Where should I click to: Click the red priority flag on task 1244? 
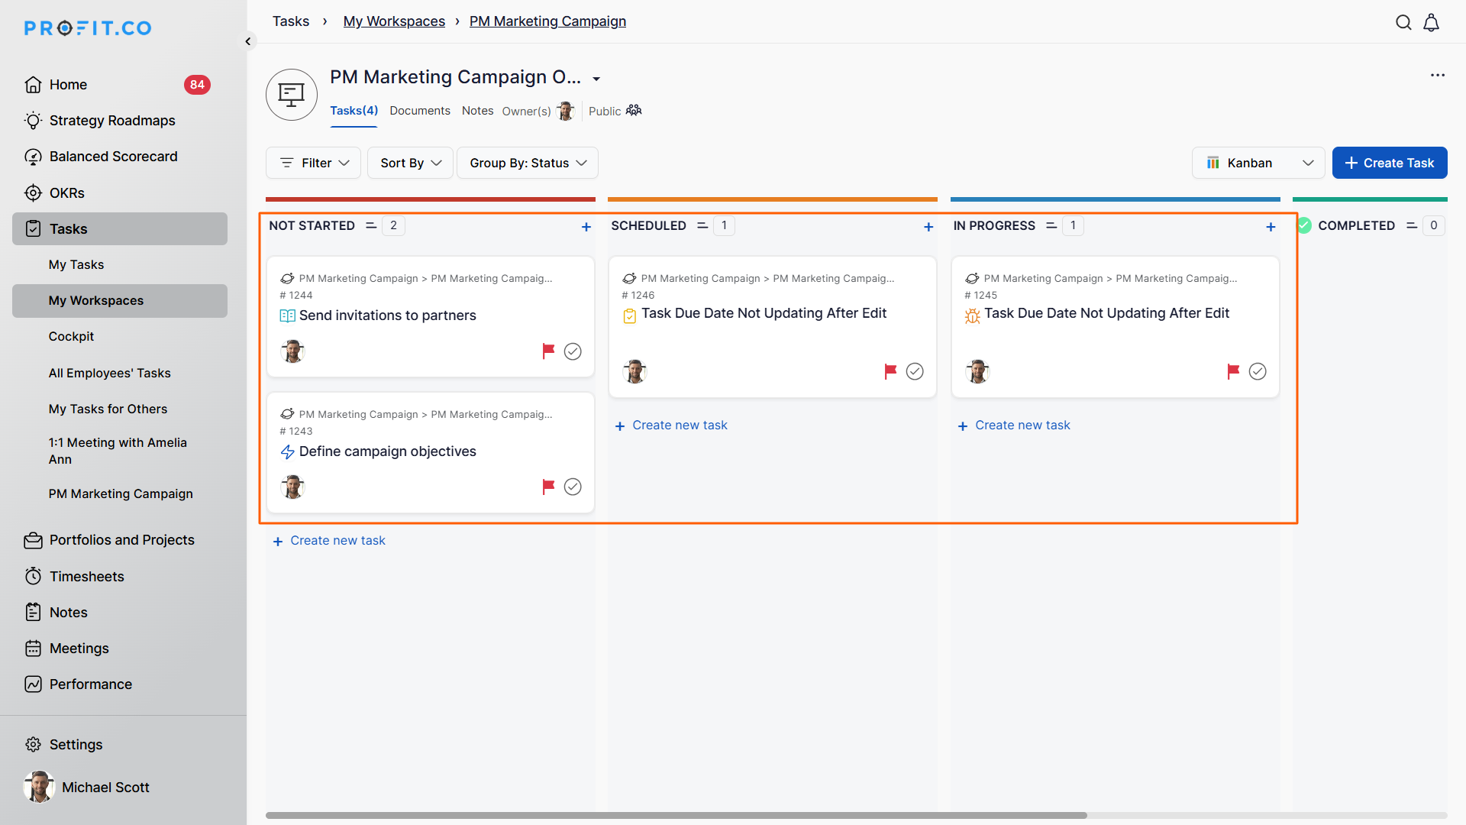548,351
